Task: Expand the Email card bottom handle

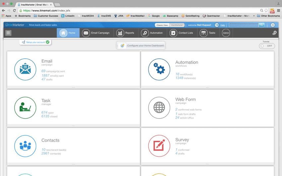Action: 73,88
